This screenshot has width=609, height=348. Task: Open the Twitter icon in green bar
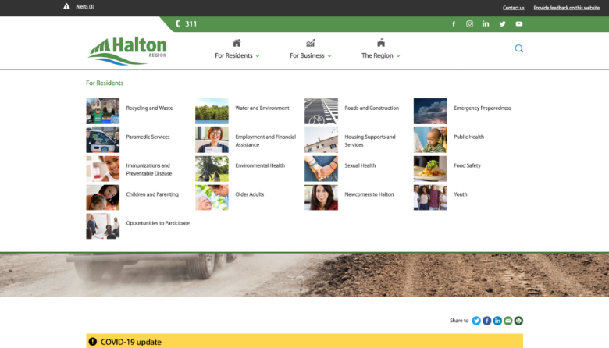point(502,24)
